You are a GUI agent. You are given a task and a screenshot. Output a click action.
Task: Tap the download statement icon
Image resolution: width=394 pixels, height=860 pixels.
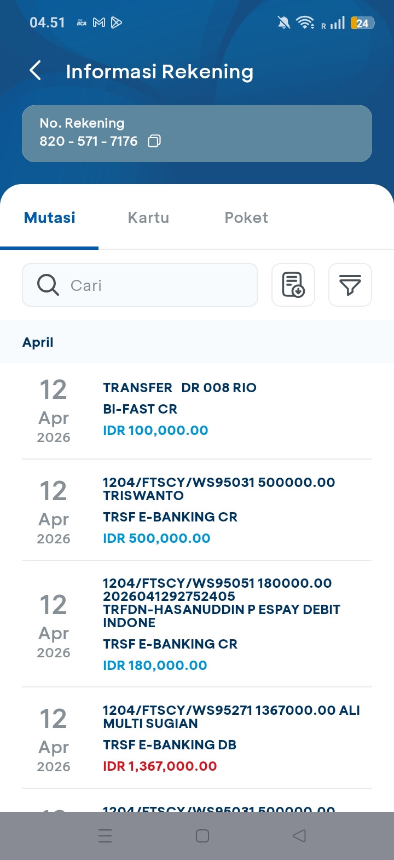pos(293,285)
